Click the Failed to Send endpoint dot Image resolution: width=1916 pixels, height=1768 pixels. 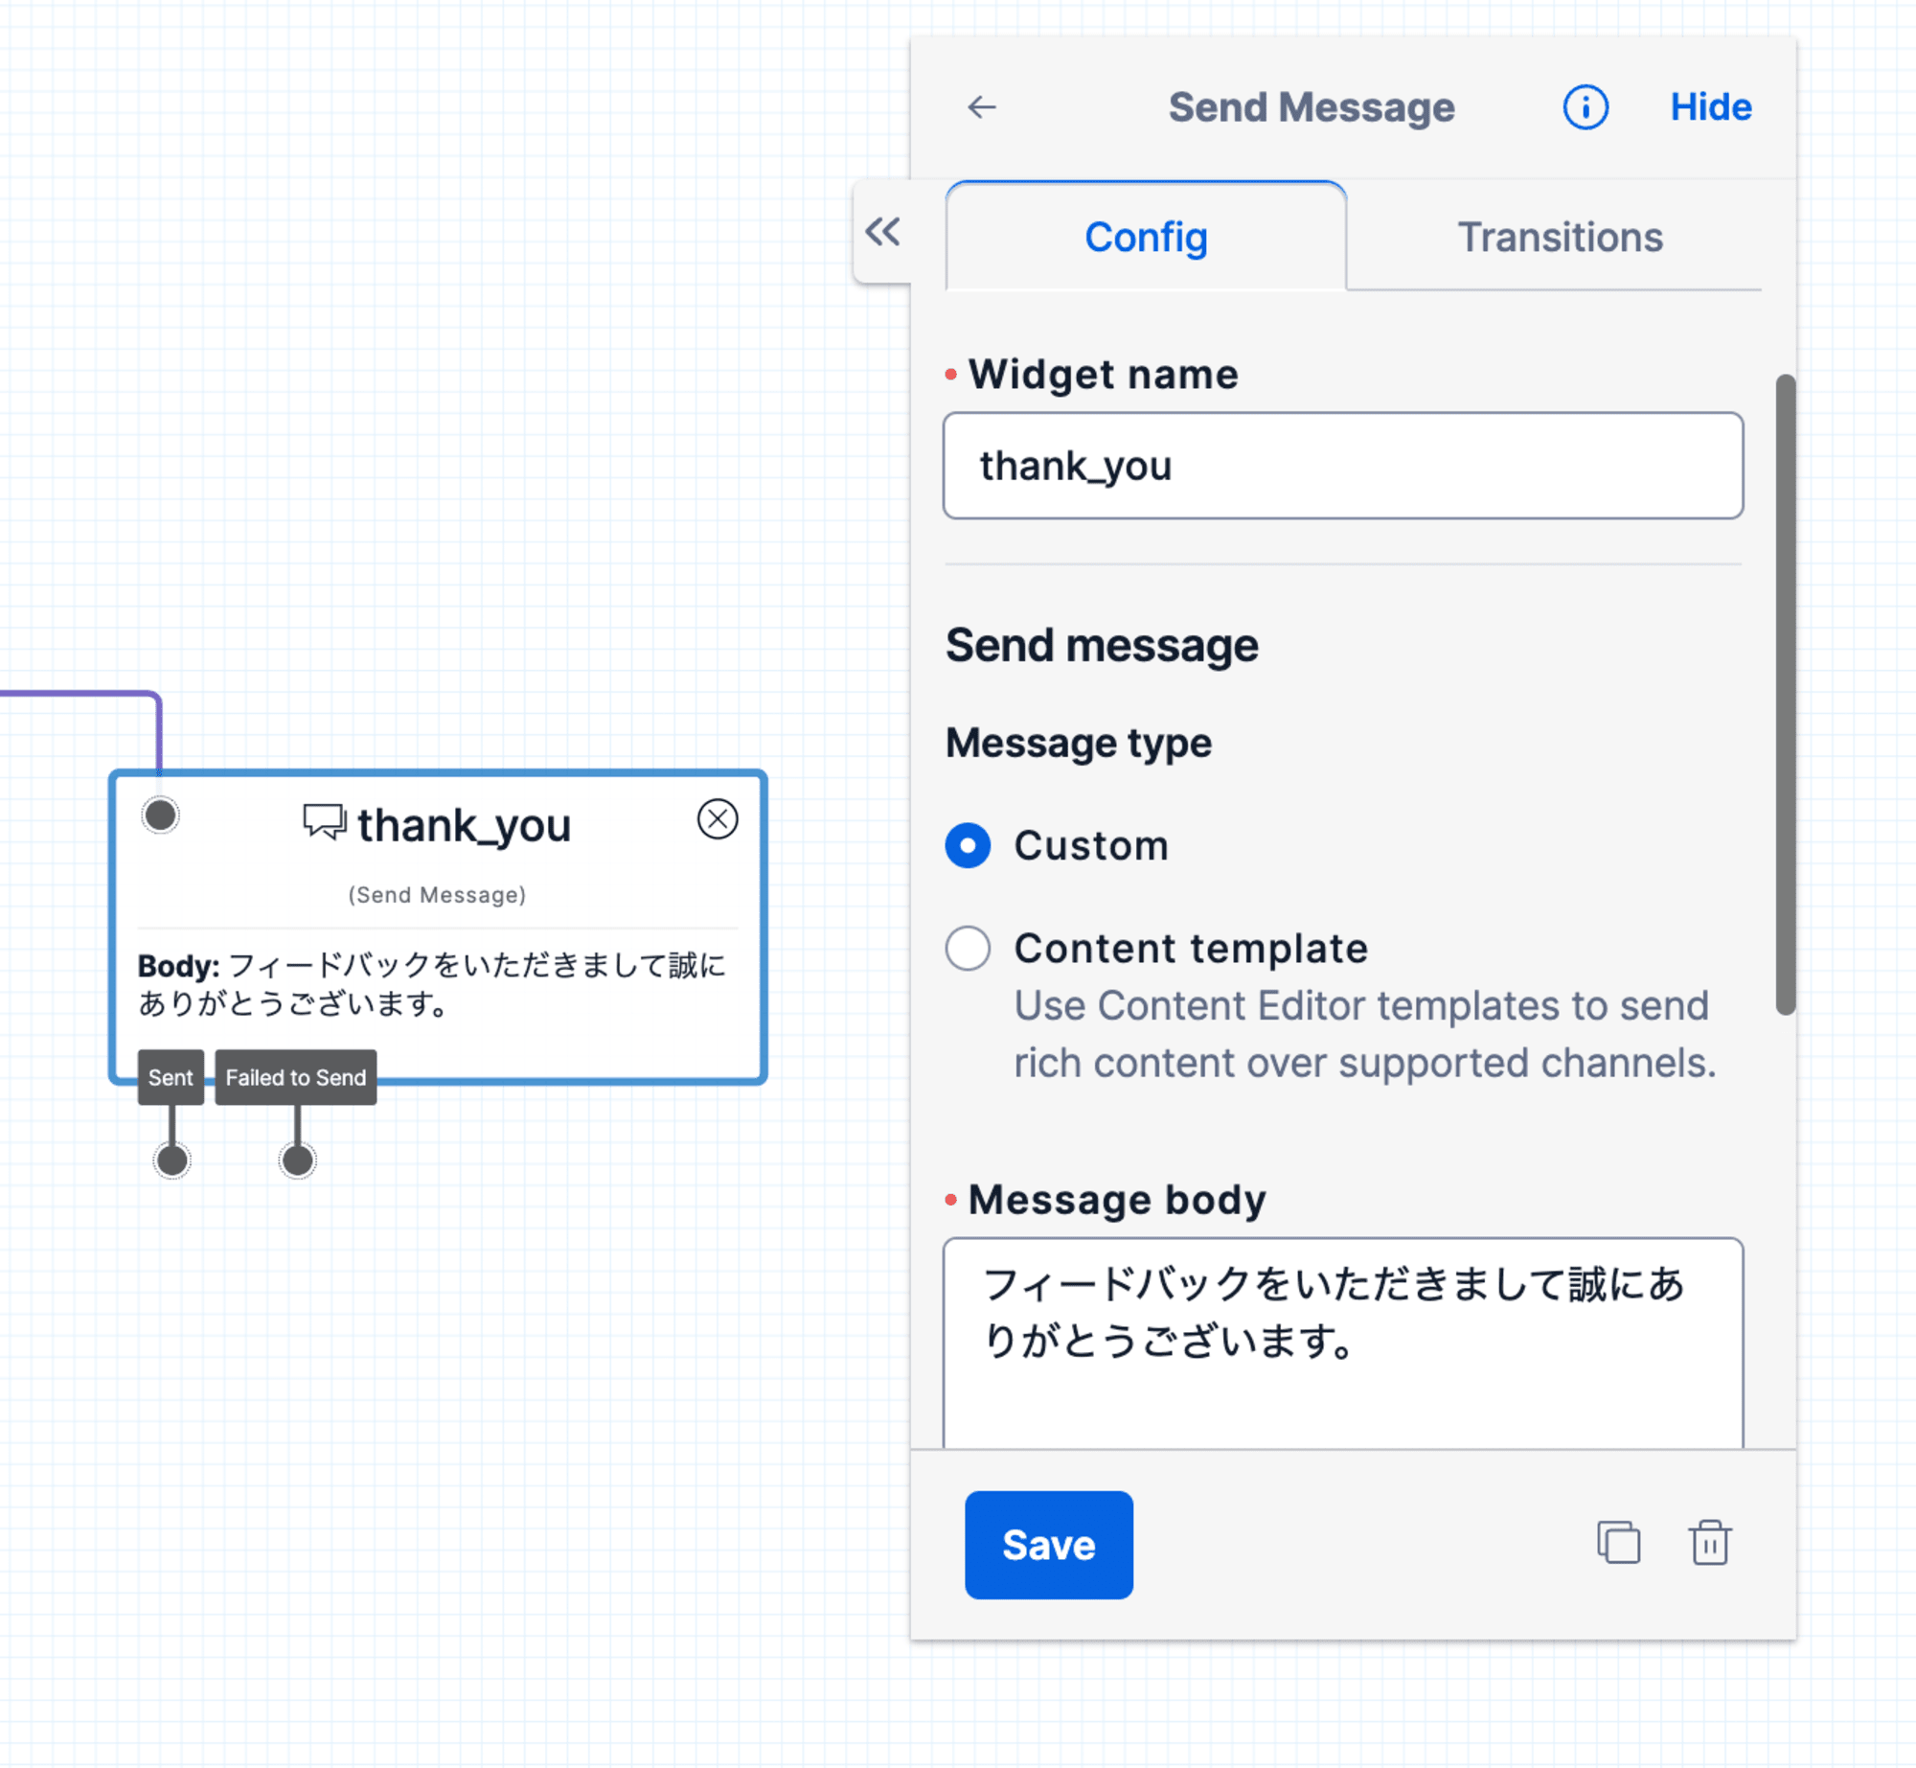coord(297,1160)
